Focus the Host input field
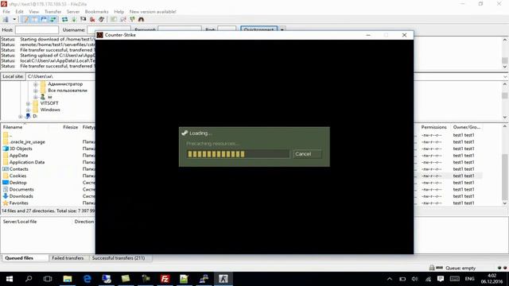Image resolution: width=509 pixels, height=286 pixels. tap(37, 30)
